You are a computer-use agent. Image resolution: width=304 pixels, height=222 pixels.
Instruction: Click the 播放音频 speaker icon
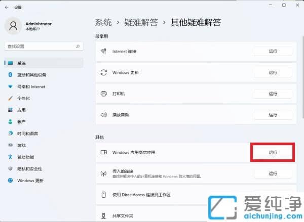tap(103, 115)
